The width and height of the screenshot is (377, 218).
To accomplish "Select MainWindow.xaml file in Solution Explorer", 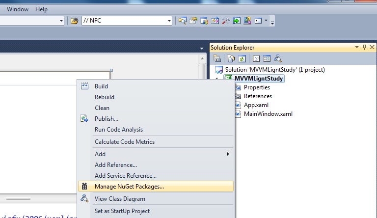I will (268, 114).
